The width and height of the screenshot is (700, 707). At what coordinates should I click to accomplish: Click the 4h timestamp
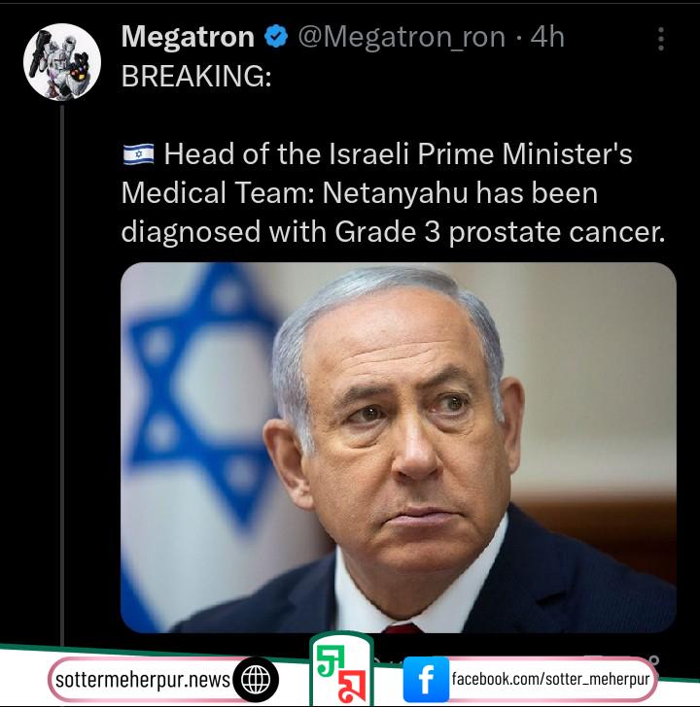[x=547, y=37]
